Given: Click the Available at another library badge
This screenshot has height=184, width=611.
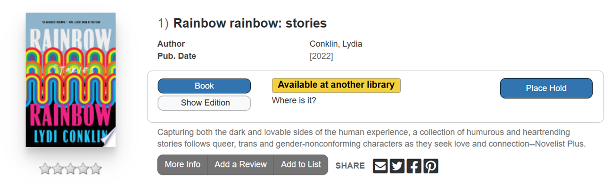Looking at the screenshot, I should [x=336, y=85].
